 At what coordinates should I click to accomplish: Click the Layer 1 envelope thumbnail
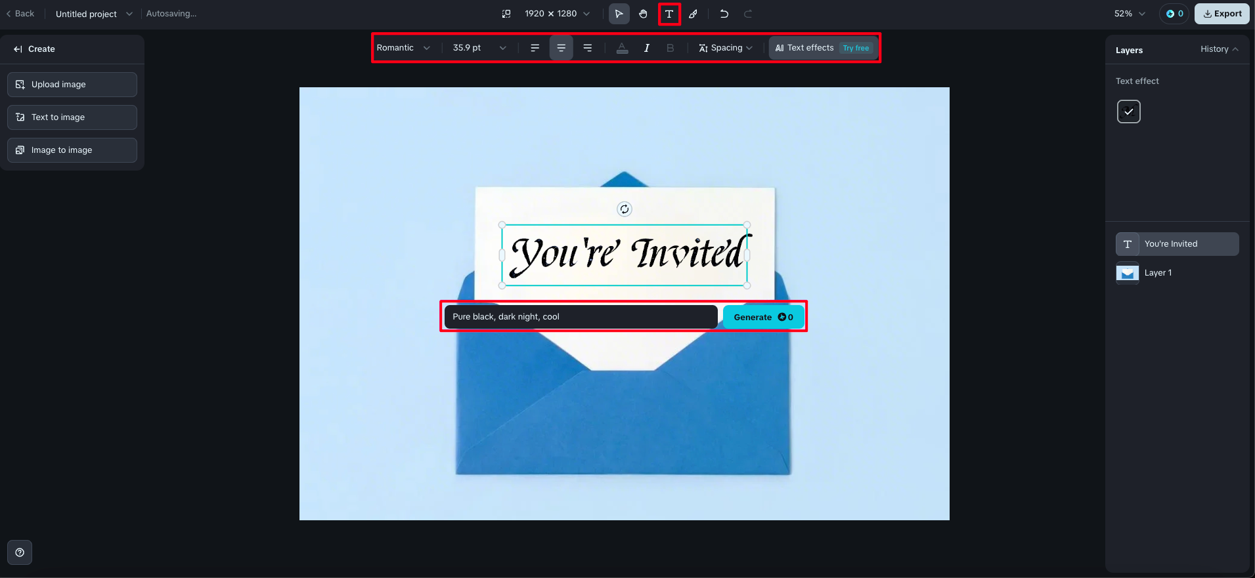tap(1128, 273)
